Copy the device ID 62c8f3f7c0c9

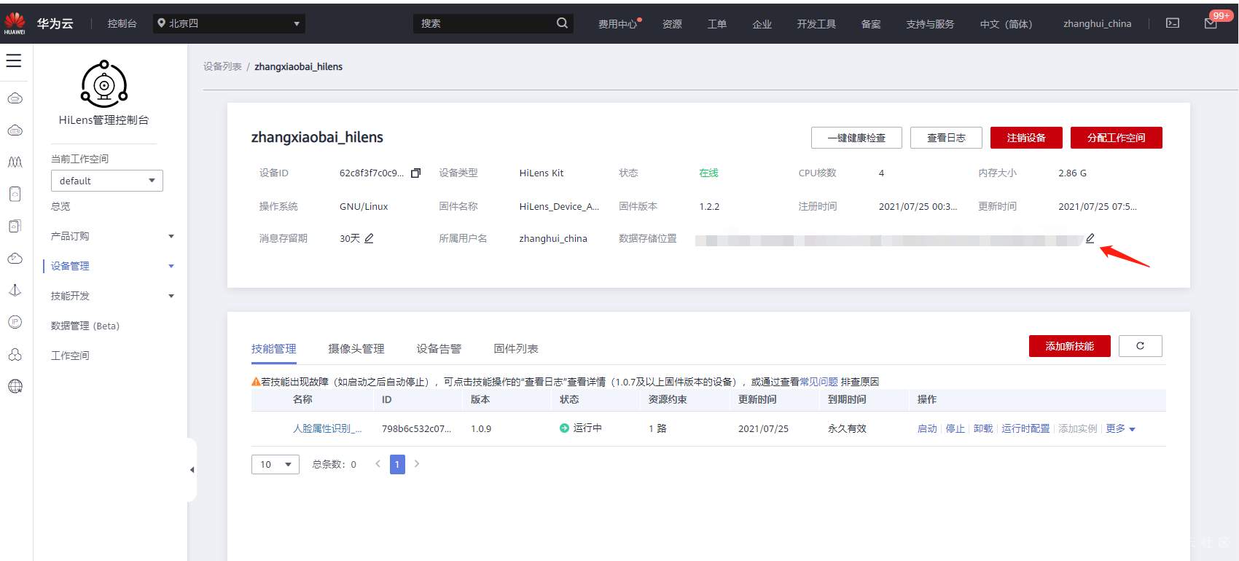[x=416, y=173]
